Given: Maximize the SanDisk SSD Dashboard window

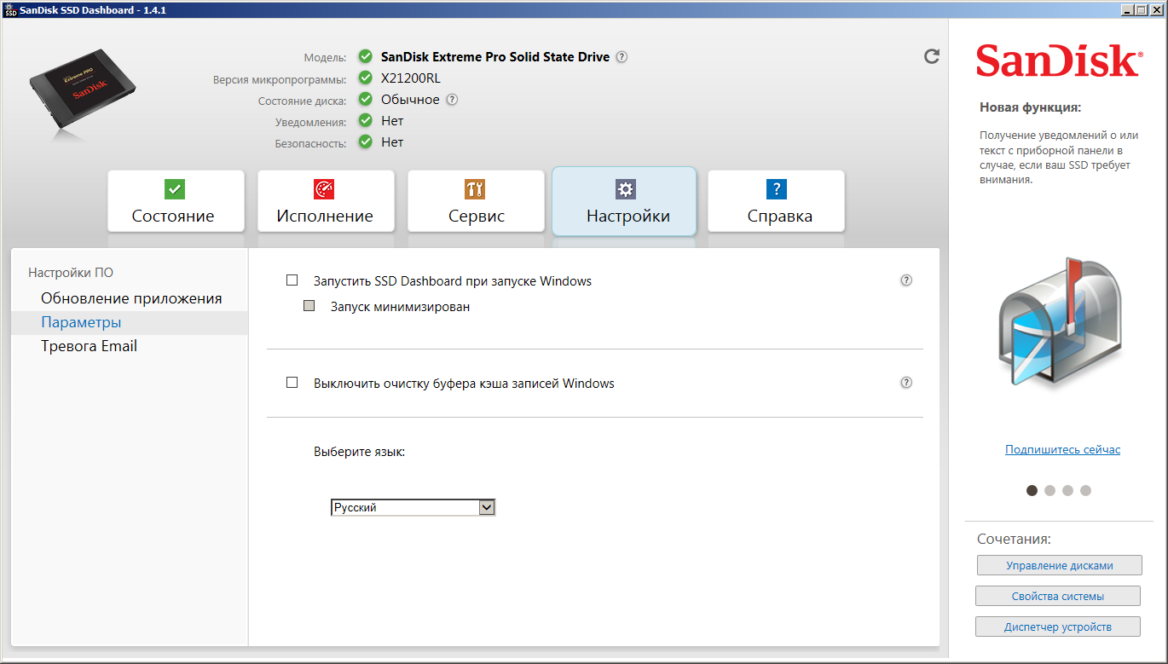Looking at the screenshot, I should 1141,9.
